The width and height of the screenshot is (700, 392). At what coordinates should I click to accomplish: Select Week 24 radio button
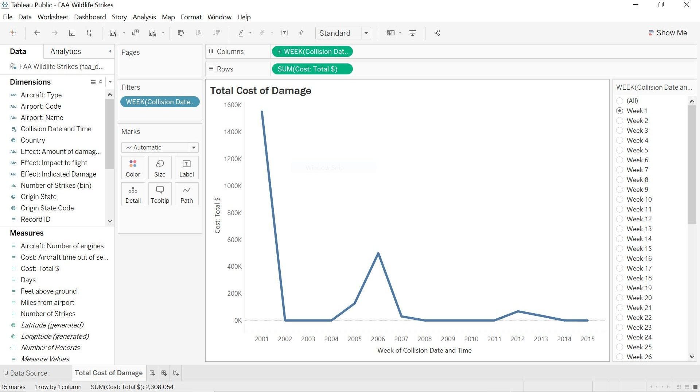pyautogui.click(x=620, y=337)
